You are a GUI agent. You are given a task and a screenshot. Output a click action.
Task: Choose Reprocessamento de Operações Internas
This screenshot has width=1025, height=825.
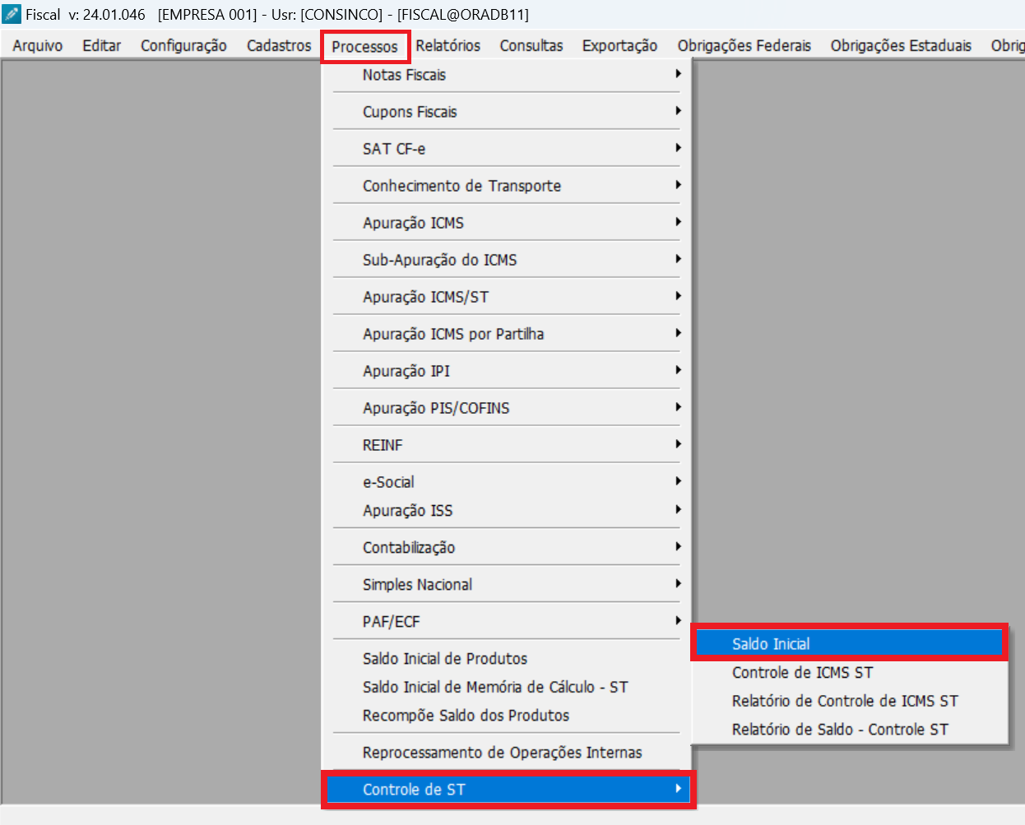coord(507,753)
